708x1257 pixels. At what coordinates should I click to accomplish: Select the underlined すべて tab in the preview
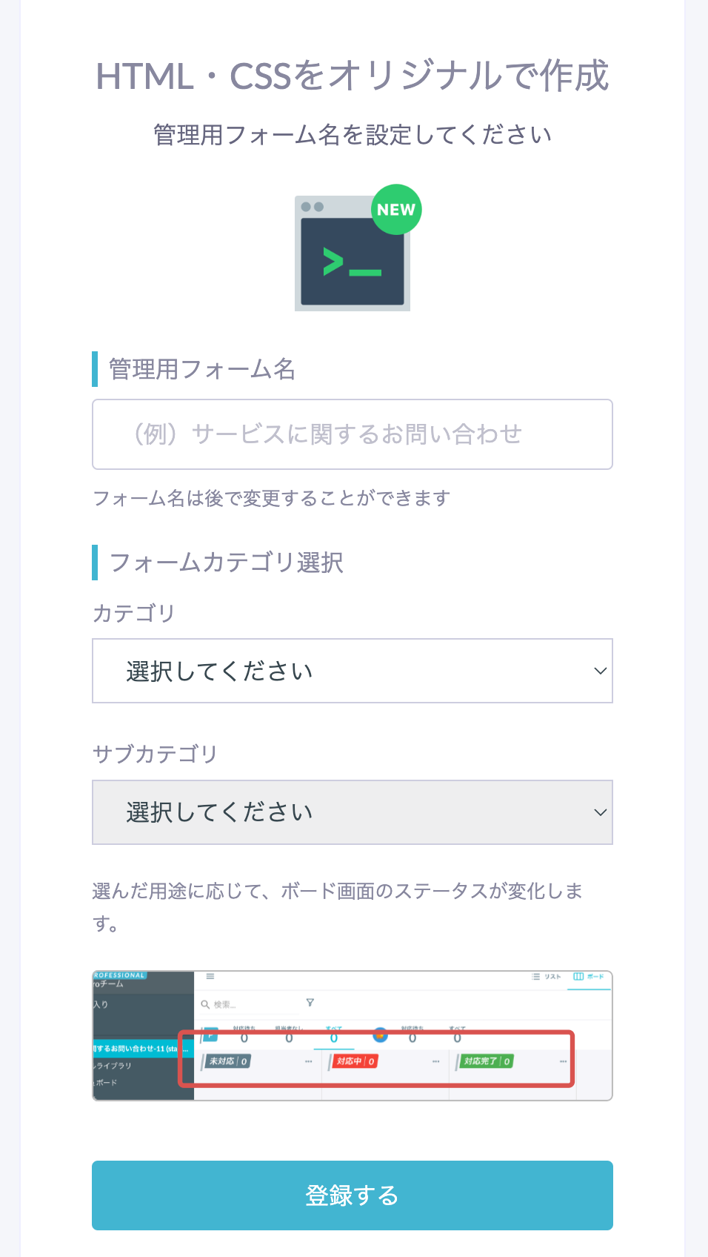(334, 1030)
